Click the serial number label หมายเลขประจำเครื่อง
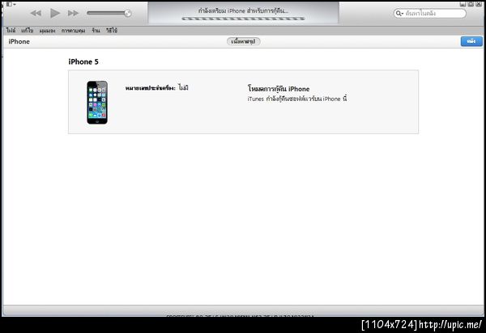Image resolution: width=486 pixels, height=333 pixels. 150,88
